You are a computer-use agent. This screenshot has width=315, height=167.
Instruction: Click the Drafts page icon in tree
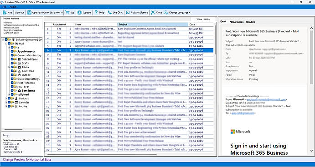(19, 63)
